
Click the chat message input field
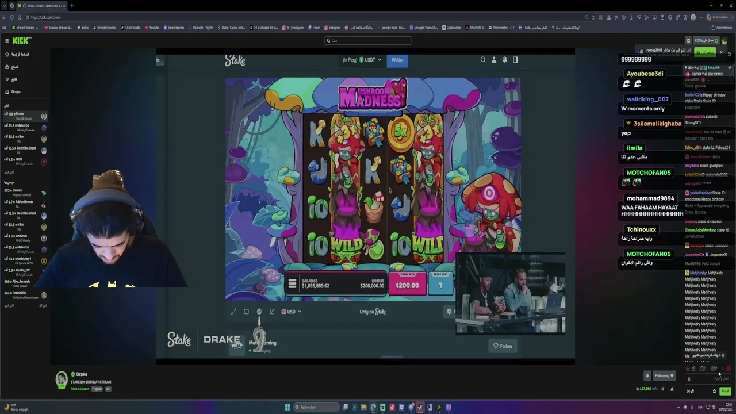pyautogui.click(x=708, y=379)
